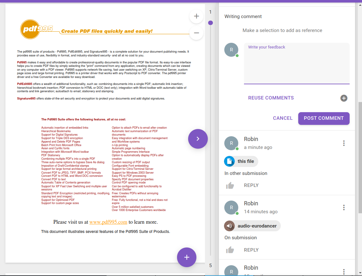This screenshot has width=362, height=276.
Task: Click the page number 5 label
Action: (x=210, y=266)
